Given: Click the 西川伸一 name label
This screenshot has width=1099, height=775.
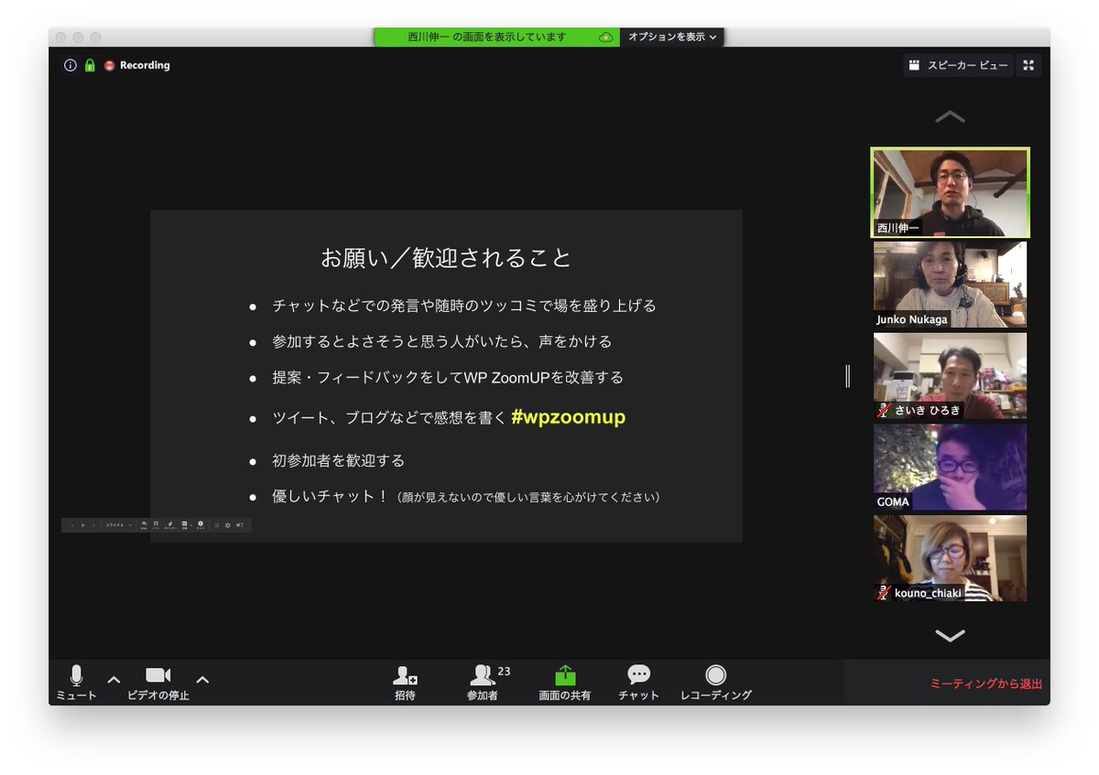Looking at the screenshot, I should coord(898,228).
